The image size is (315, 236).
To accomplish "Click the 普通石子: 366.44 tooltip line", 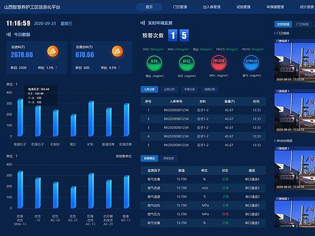I will (x=39, y=89).
